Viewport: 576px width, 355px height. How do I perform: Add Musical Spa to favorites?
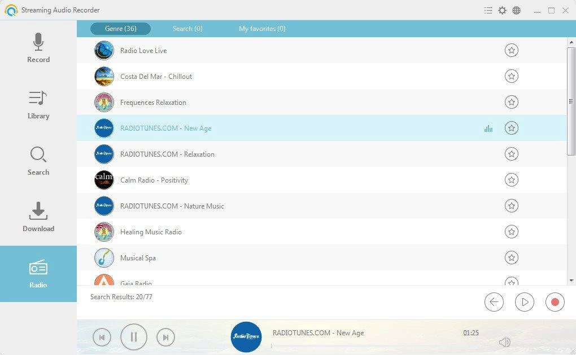(512, 258)
